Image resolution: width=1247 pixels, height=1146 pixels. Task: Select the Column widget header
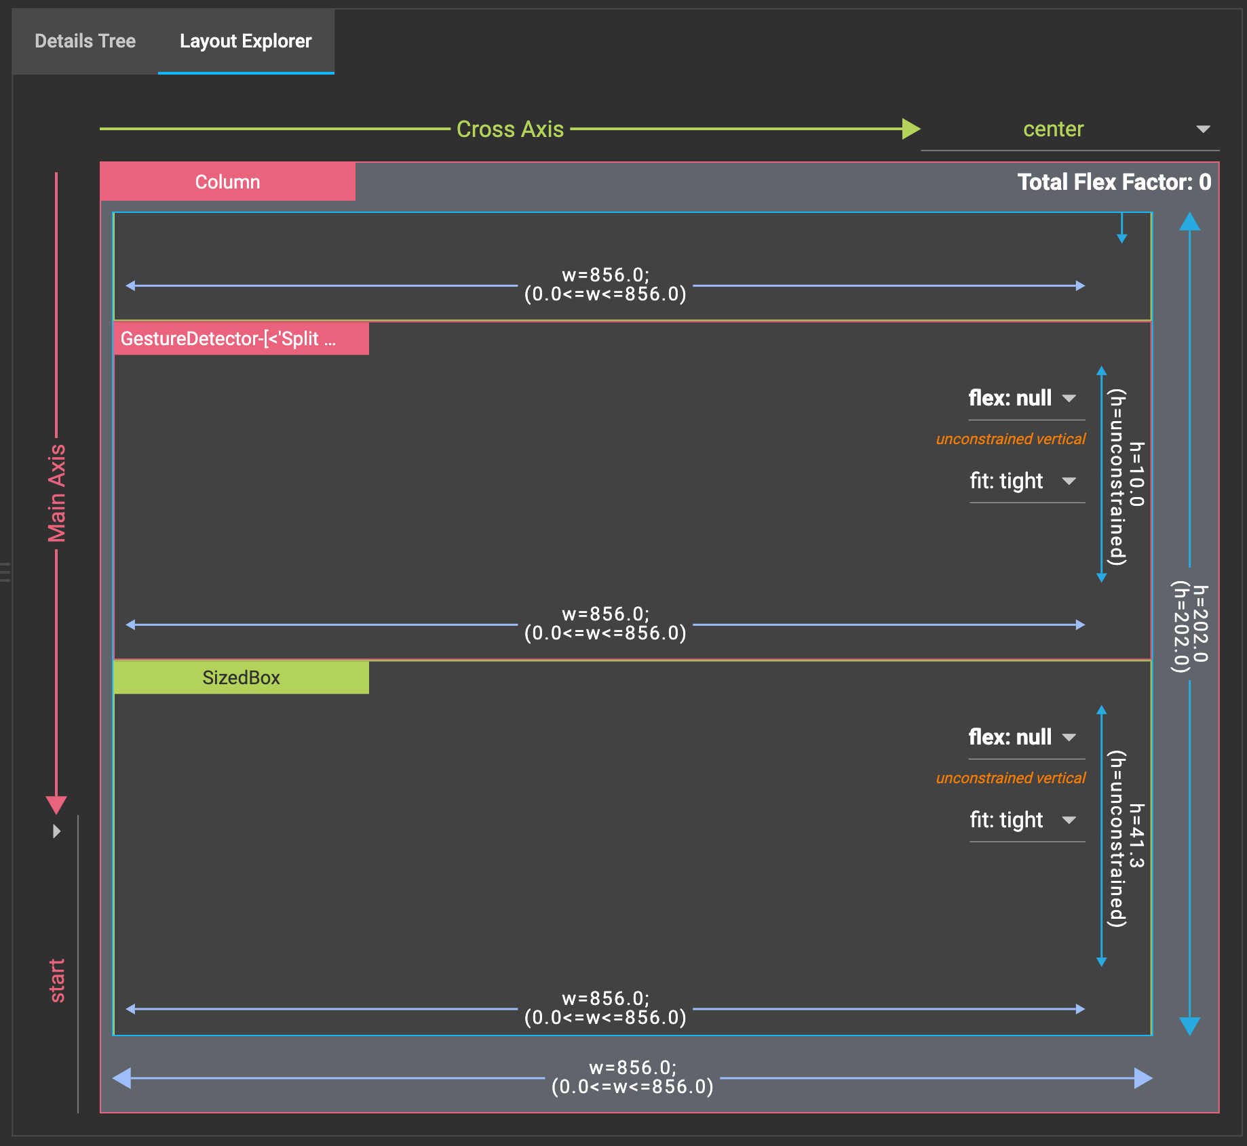point(228,182)
